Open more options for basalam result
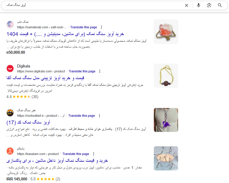The width and height of the screenshot is (229, 183). tap(94, 154)
